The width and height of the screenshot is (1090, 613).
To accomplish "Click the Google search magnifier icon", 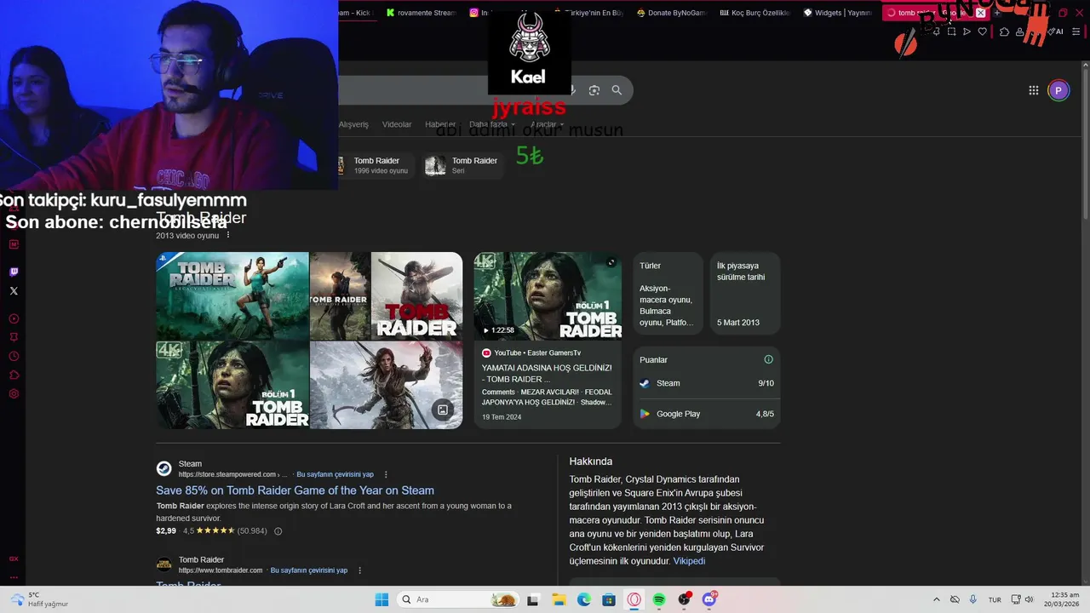I will pyautogui.click(x=617, y=90).
